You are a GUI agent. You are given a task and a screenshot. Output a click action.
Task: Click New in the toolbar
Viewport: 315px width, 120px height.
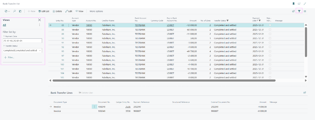(x=31, y=11)
